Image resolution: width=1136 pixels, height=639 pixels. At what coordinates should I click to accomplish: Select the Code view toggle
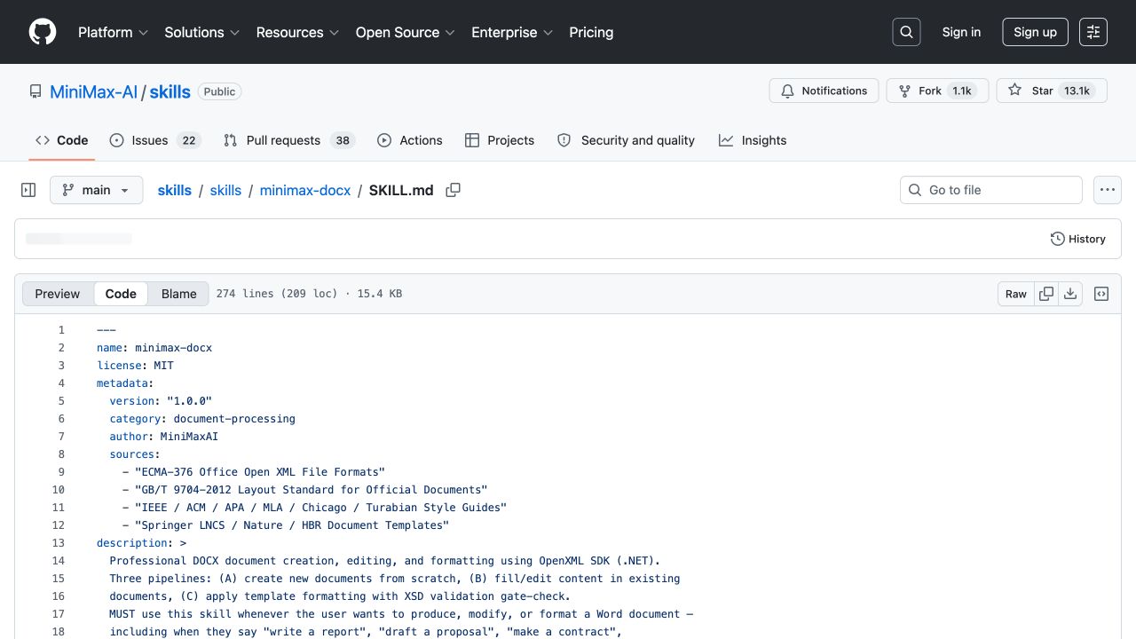click(121, 294)
